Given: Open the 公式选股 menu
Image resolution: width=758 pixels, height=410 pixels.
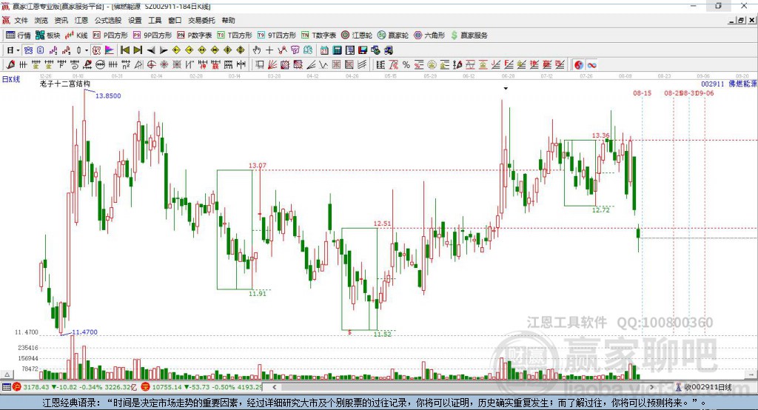Looking at the screenshot, I should tap(108, 20).
